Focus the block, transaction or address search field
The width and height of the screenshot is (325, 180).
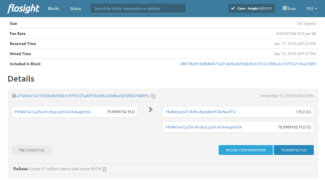click(x=139, y=8)
